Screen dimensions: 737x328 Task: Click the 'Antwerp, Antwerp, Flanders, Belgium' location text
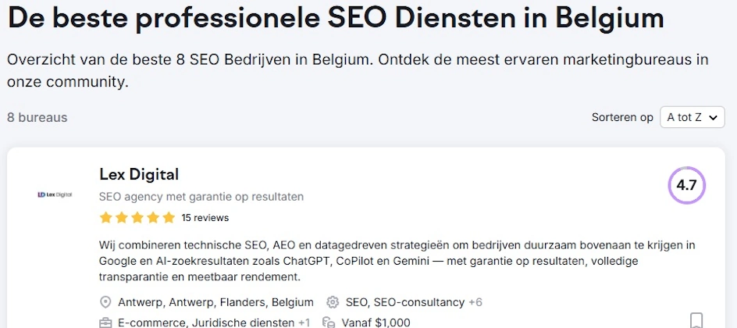pos(215,302)
